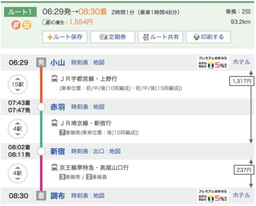Screen dimensions: 256x206
Task: Click the 早 fastest route badge
Action: [16, 25]
